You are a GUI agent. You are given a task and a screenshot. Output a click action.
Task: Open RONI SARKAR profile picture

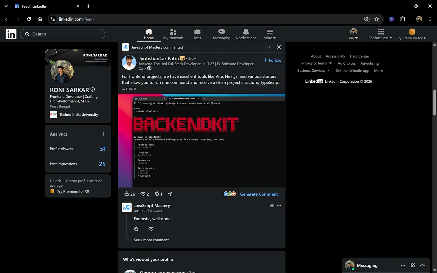click(62, 72)
